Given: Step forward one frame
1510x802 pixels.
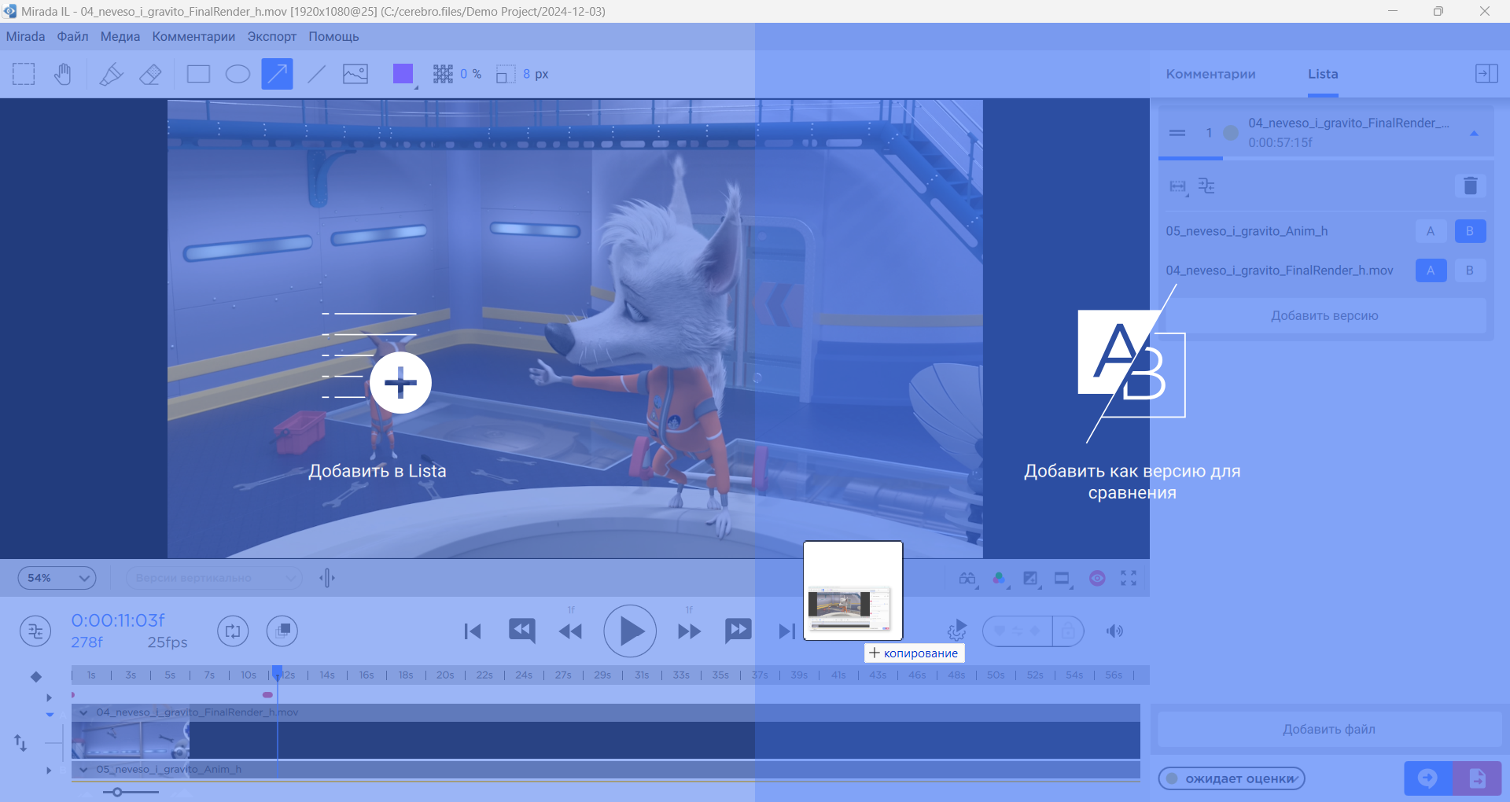Looking at the screenshot, I should point(689,631).
